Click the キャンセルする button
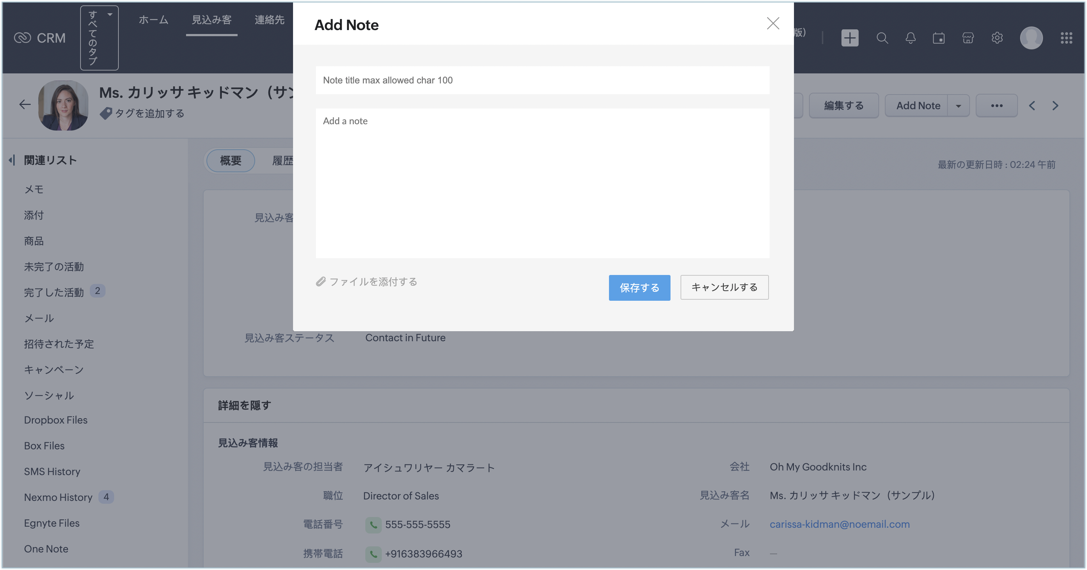Screen dimensions: 1087x570 [x=724, y=287]
